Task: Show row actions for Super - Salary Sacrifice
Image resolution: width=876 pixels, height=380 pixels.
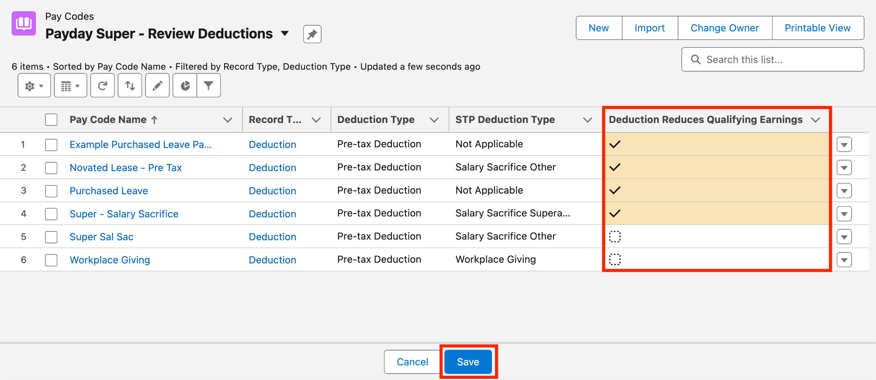Action: click(844, 214)
